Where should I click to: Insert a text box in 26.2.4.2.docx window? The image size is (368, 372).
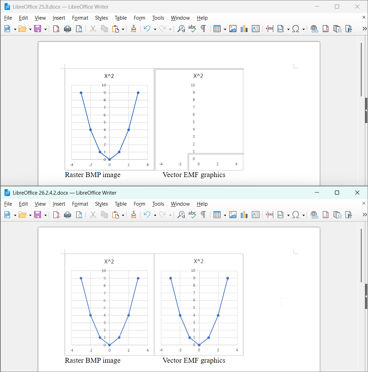[x=256, y=215]
